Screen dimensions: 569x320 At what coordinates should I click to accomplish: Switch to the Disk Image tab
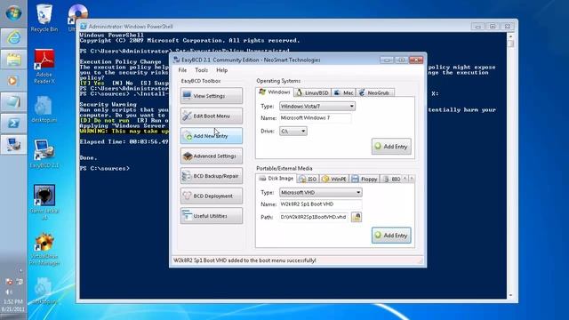(x=276, y=178)
